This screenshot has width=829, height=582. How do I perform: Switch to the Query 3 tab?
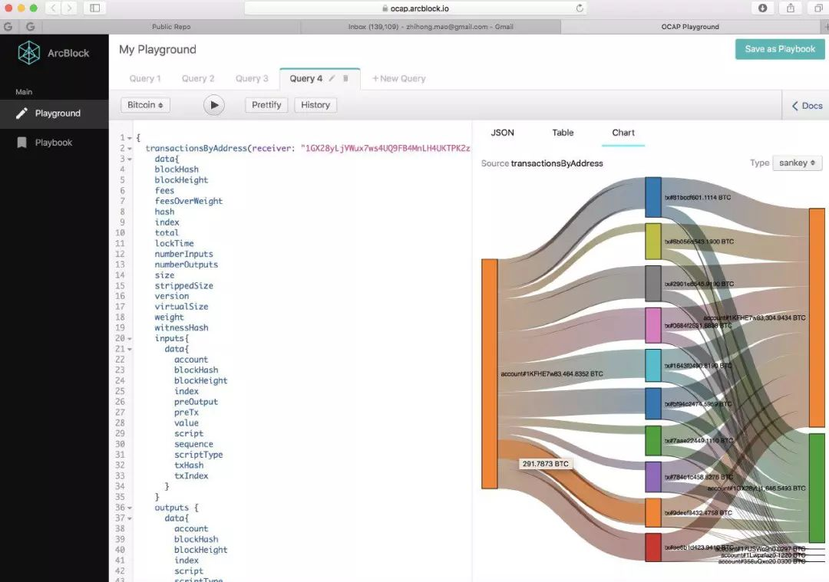point(252,78)
